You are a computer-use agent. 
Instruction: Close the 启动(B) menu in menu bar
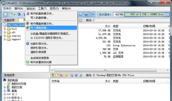click(x=31, y=9)
